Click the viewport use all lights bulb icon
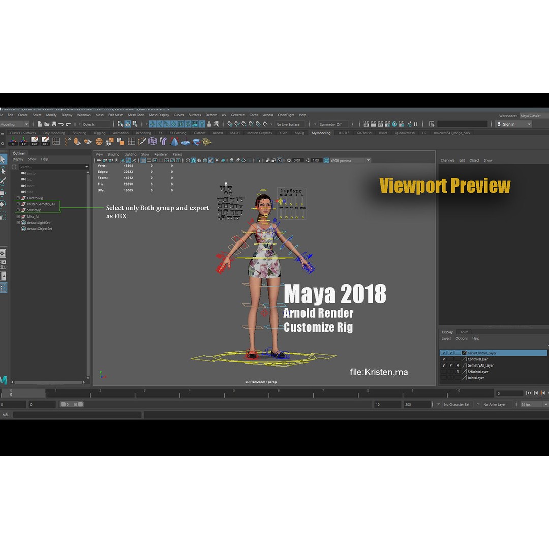 [217, 160]
